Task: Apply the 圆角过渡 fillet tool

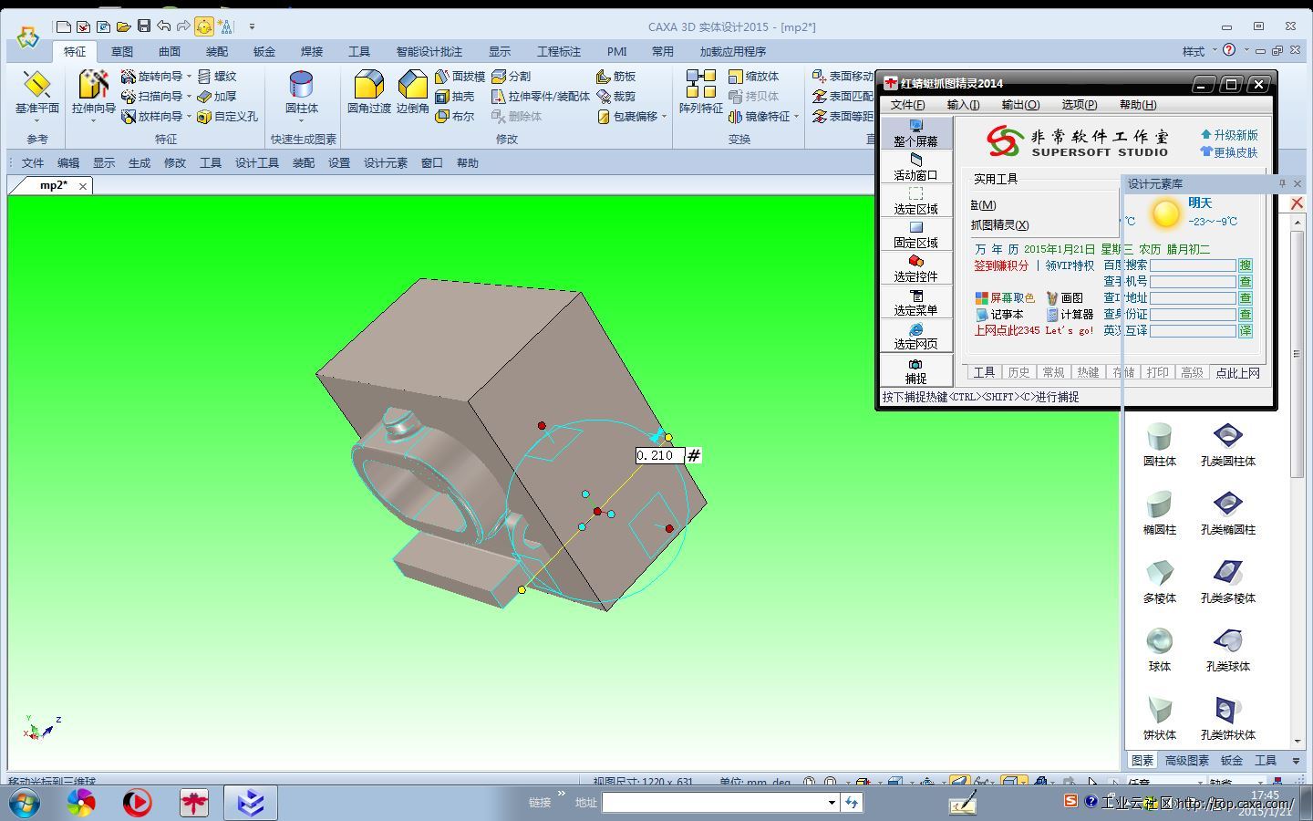Action: [x=368, y=92]
